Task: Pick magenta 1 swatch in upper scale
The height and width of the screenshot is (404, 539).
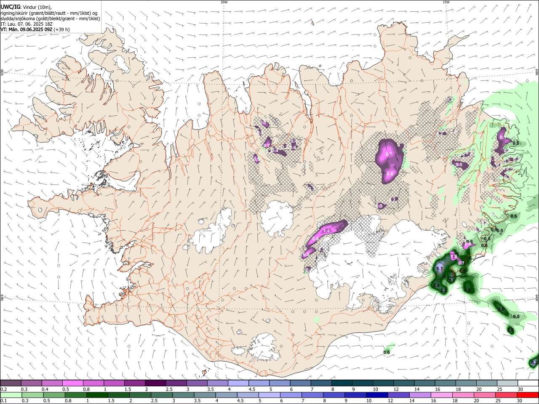Action: pyautogui.click(x=114, y=383)
